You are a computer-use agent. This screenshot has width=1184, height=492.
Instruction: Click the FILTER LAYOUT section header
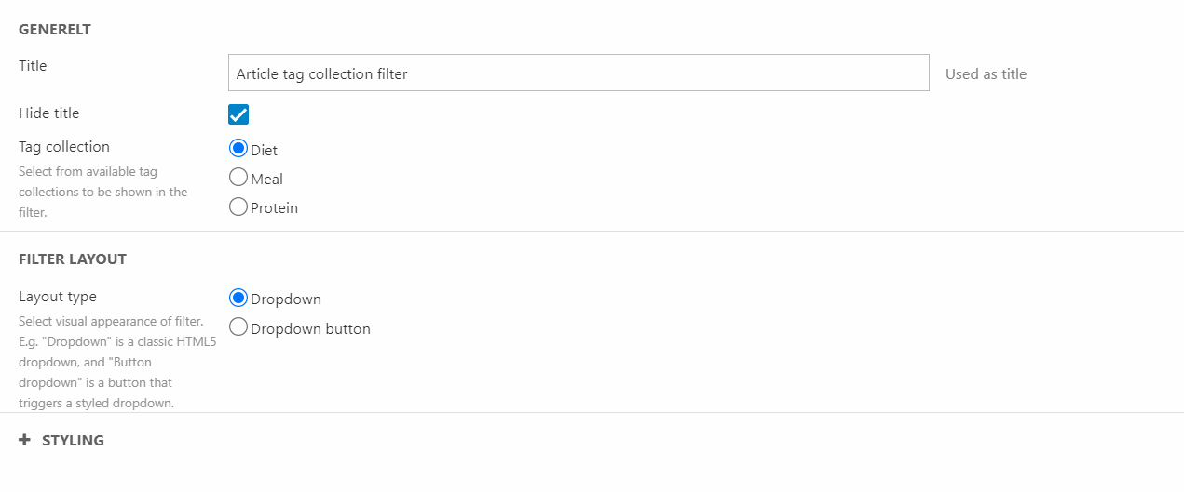(x=73, y=259)
